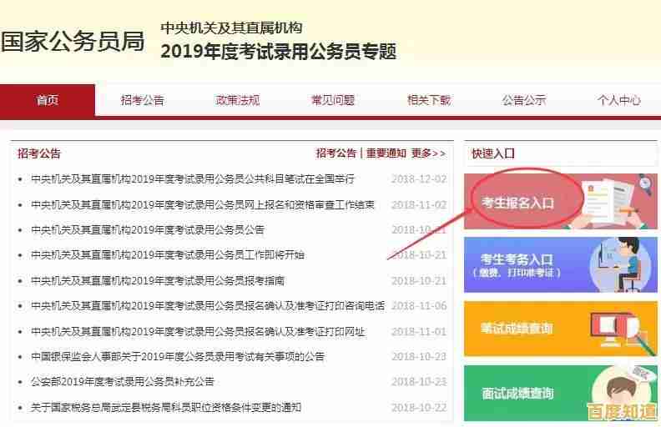Go to the 常见问题 tab
Viewport: 661px width, 427px height.
click(x=332, y=100)
